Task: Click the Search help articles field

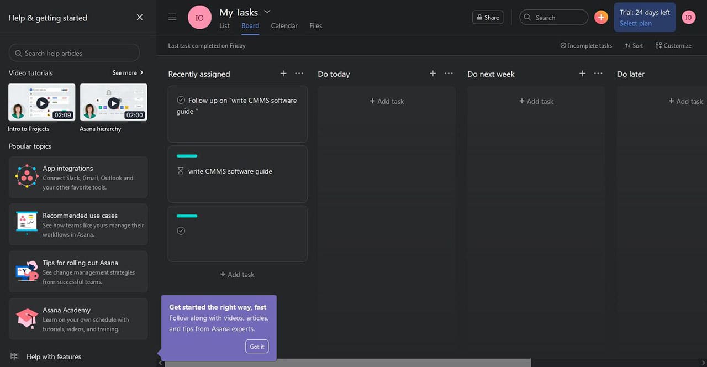Action: (x=74, y=53)
